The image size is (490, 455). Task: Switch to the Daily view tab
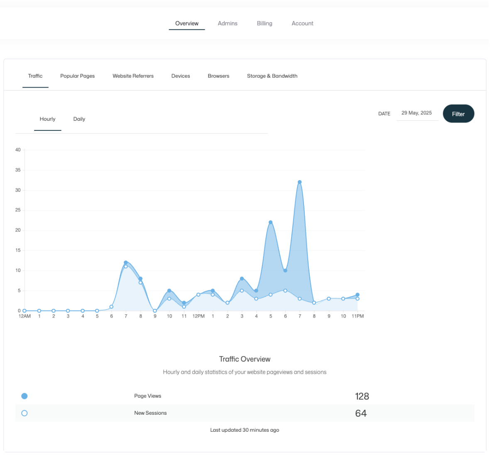(x=79, y=120)
